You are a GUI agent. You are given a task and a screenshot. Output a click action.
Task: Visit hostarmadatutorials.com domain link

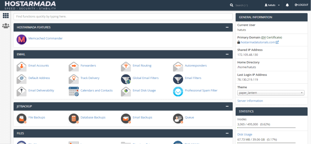pyautogui.click(x=258, y=42)
